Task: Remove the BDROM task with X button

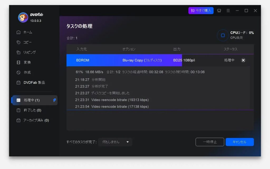Action: click(x=243, y=60)
